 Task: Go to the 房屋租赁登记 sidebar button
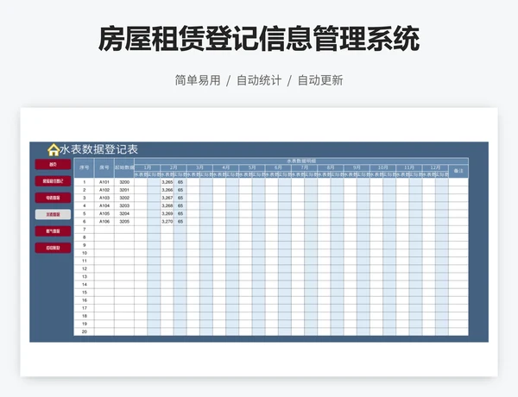click(53, 181)
